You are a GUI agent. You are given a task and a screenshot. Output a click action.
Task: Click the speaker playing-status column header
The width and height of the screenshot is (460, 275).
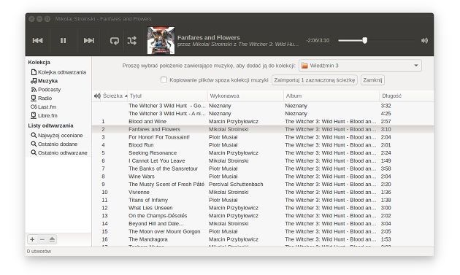97,96
